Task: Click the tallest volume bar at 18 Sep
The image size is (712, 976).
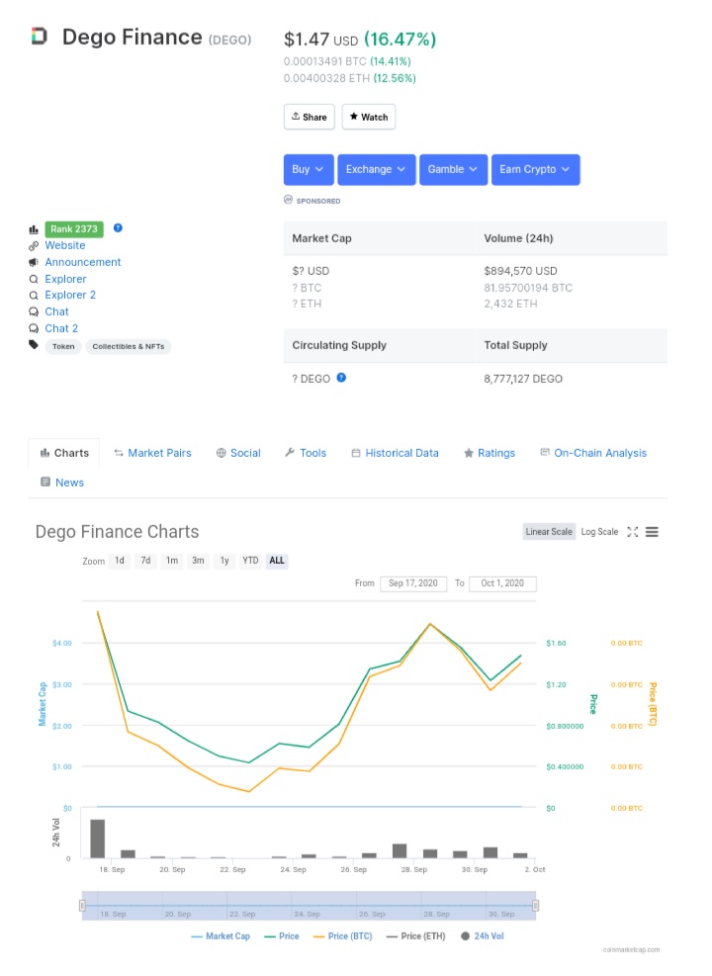Action: click(98, 839)
